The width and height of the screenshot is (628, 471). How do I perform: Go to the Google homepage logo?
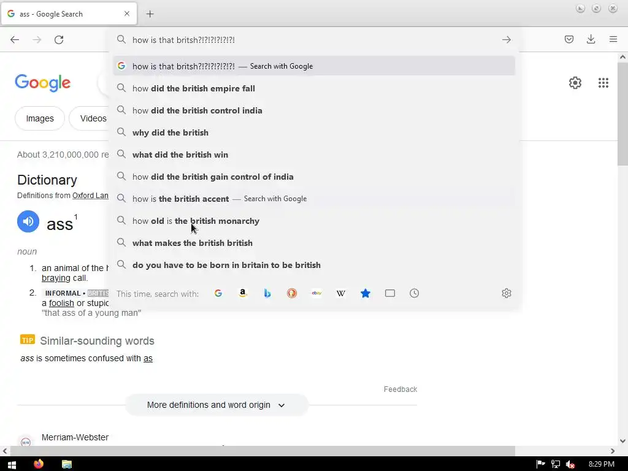42,83
